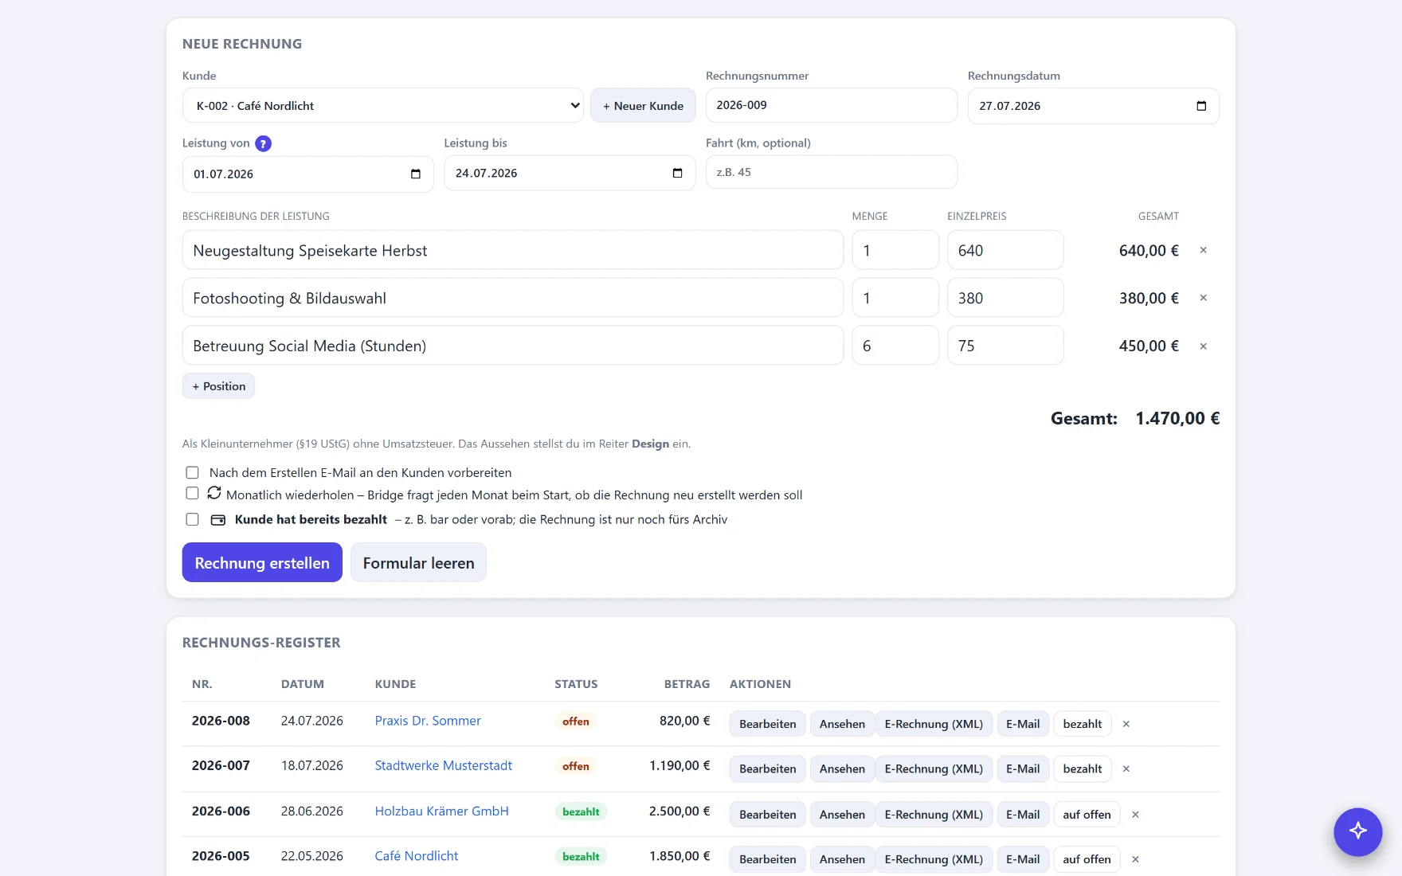
Task: Set invoice 2026-005 back to auf offen
Action: [x=1087, y=859]
